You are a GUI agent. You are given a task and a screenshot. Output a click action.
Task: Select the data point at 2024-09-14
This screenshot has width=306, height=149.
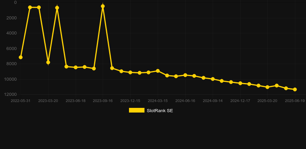[x=213, y=79]
